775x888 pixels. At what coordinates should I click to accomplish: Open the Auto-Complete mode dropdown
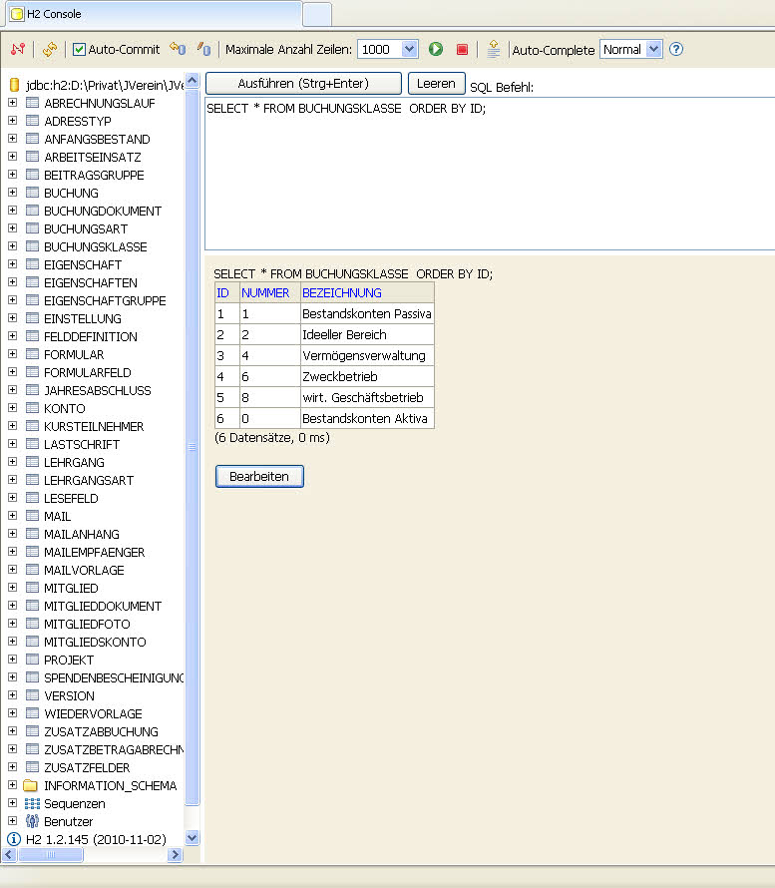(x=630, y=49)
